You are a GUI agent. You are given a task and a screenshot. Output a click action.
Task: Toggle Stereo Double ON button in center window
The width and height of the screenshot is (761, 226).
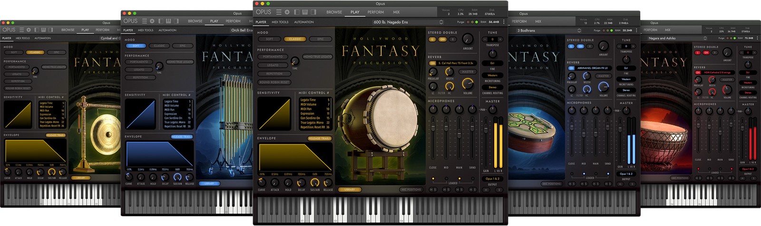(442, 39)
